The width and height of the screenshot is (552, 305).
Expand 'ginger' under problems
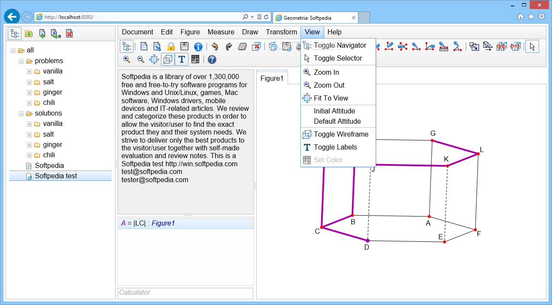pyautogui.click(x=29, y=92)
